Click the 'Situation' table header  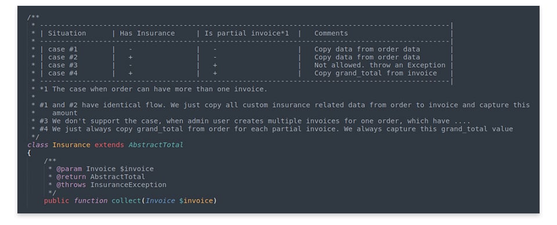pyautogui.click(x=67, y=34)
